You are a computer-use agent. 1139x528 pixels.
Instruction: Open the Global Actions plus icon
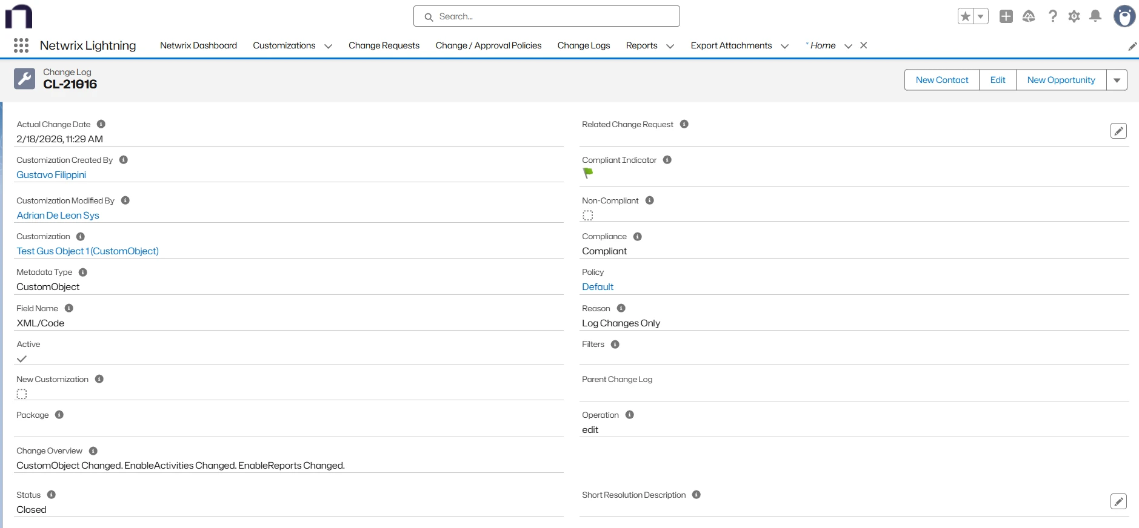click(x=1006, y=16)
